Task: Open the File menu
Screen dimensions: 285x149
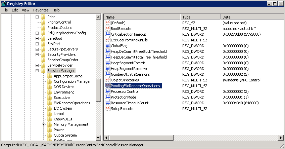Action: click(x=5, y=10)
